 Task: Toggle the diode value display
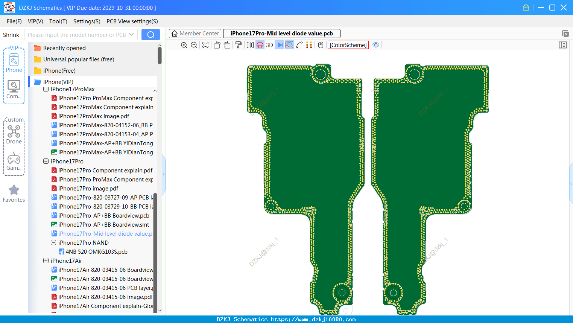pyautogui.click(x=280, y=45)
